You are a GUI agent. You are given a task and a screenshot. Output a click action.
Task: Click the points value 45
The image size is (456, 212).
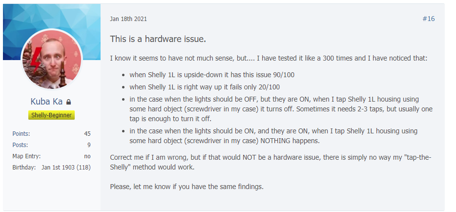(x=87, y=134)
